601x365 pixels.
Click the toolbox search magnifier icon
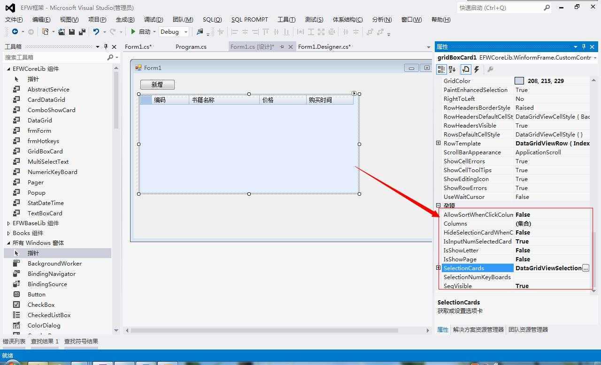(x=110, y=57)
